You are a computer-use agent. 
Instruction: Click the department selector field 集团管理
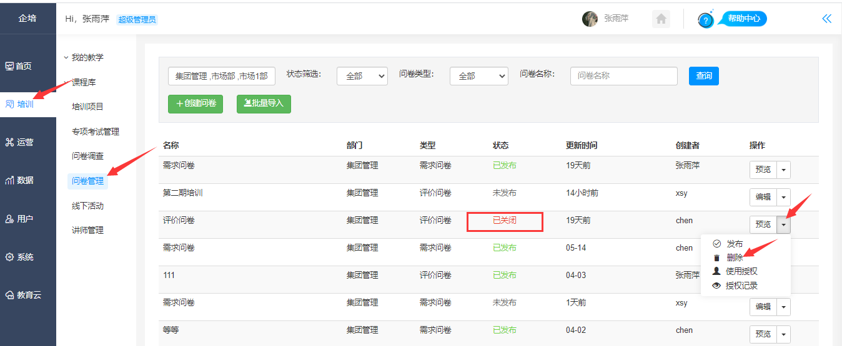(222, 76)
